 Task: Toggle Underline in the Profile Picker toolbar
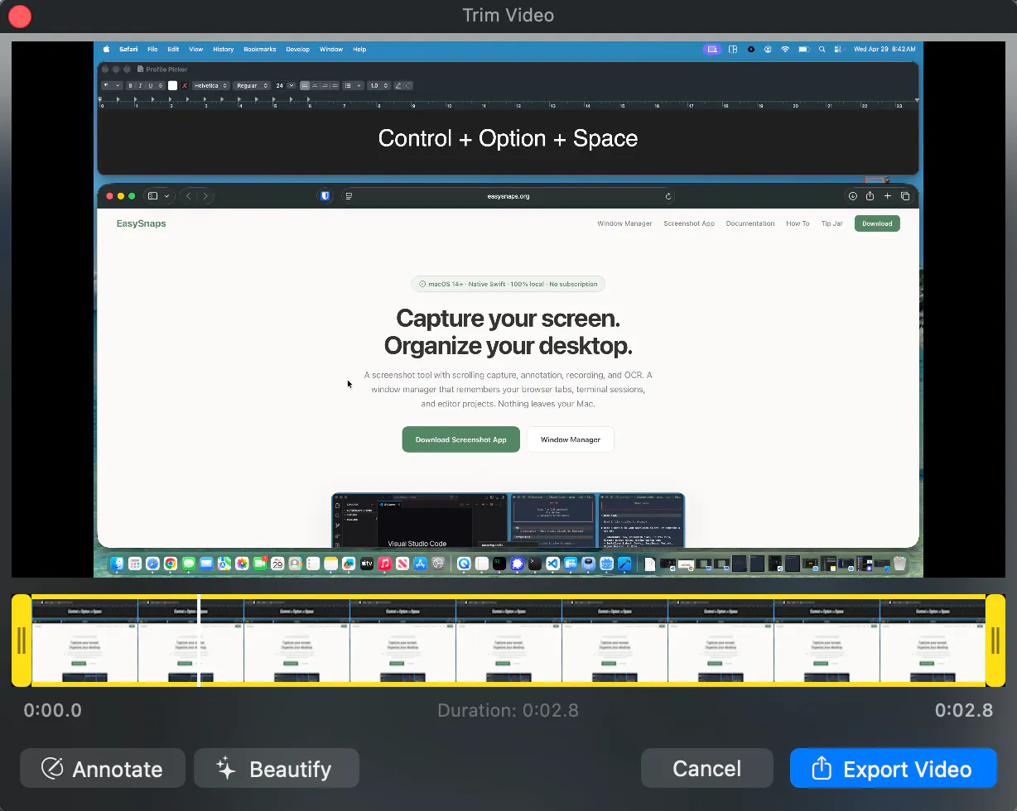(150, 85)
